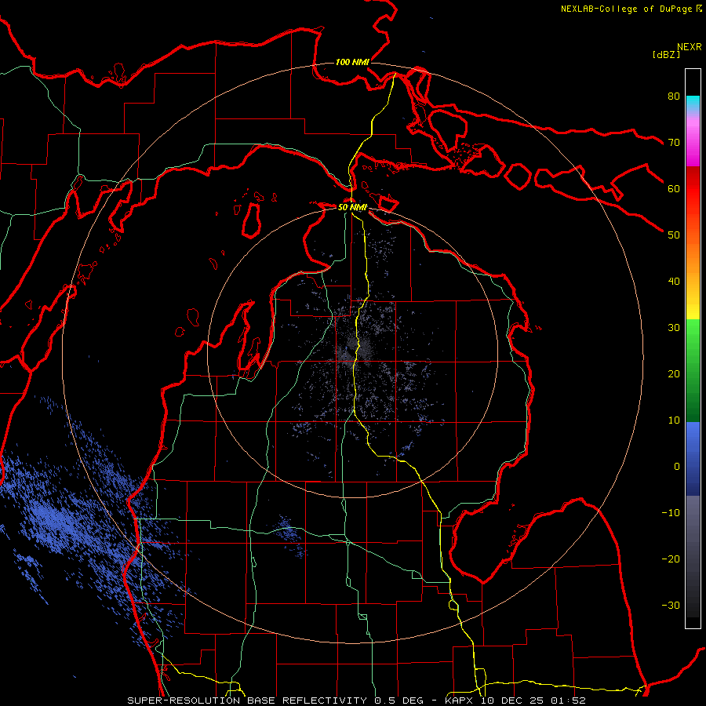Click the blue segment of reflectivity color bar

coord(693,458)
